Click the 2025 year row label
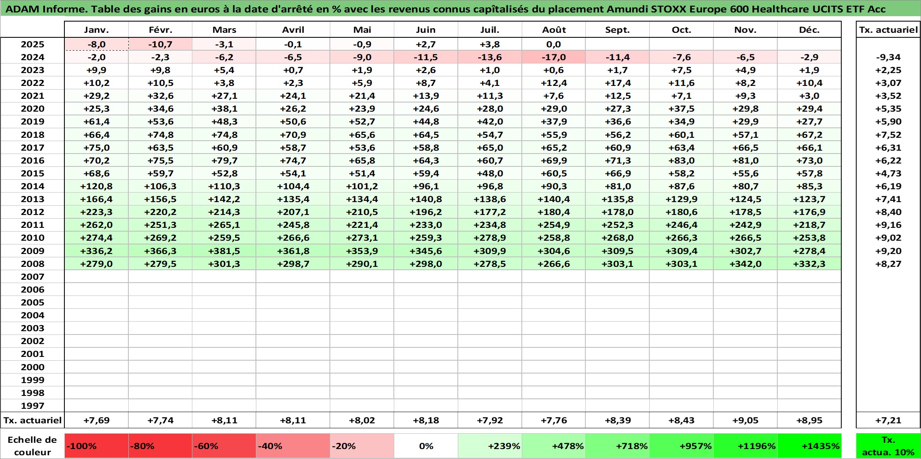 32,44
